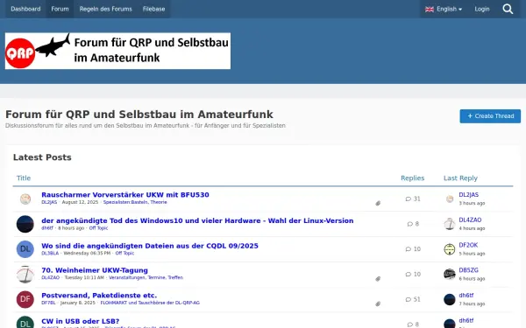The height and width of the screenshot is (328, 526).
Task: Open thread Rauscharmer Vorverstärker UKW mit BFU530
Action: click(x=125, y=195)
